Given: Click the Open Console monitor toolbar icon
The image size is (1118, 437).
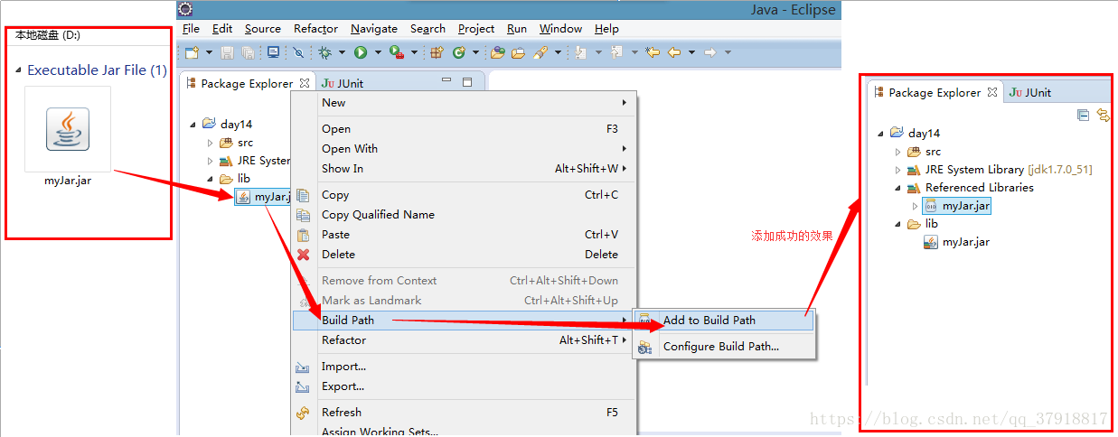Looking at the screenshot, I should [x=273, y=52].
